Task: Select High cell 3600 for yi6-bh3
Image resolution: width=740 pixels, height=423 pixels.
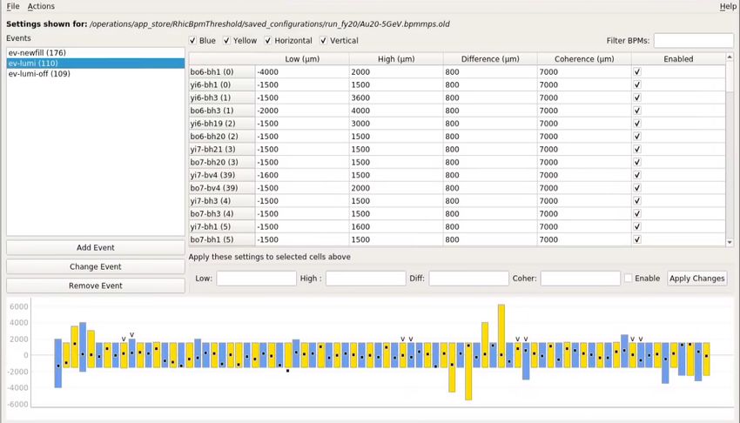Action: 396,97
